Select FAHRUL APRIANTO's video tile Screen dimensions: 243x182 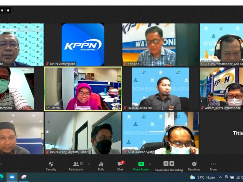pos(160,89)
